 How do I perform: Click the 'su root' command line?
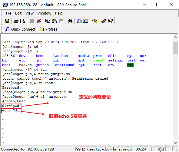28,83
